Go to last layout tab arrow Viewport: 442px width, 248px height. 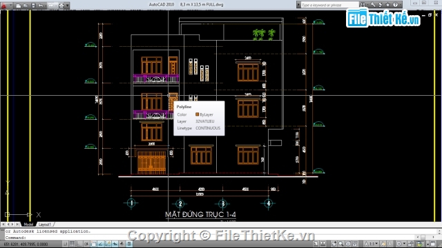tap(18, 224)
